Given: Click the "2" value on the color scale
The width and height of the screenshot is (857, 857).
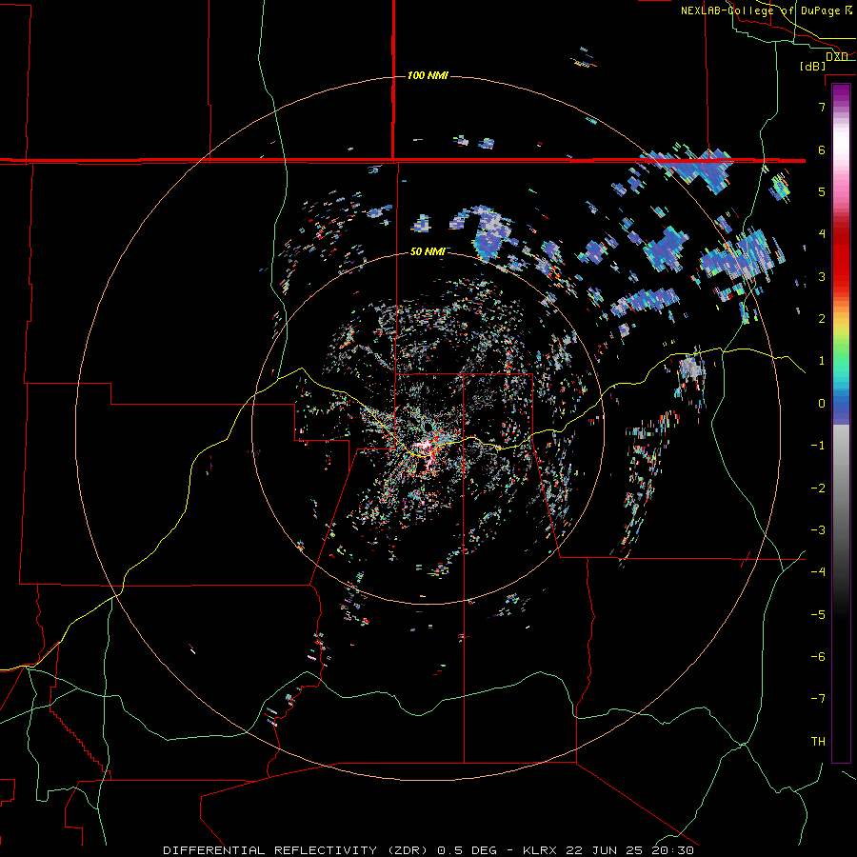Looking at the screenshot, I should [x=822, y=319].
